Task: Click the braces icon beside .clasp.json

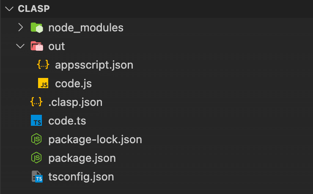Action: 36,102
